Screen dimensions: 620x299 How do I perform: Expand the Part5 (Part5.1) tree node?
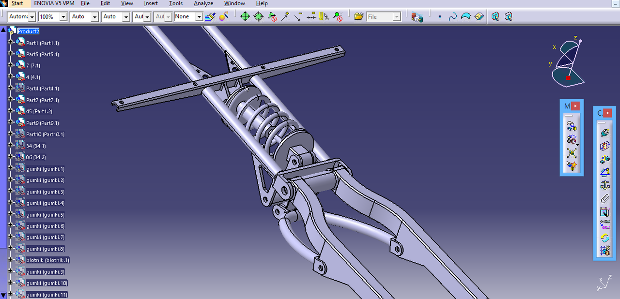pyautogui.click(x=10, y=54)
